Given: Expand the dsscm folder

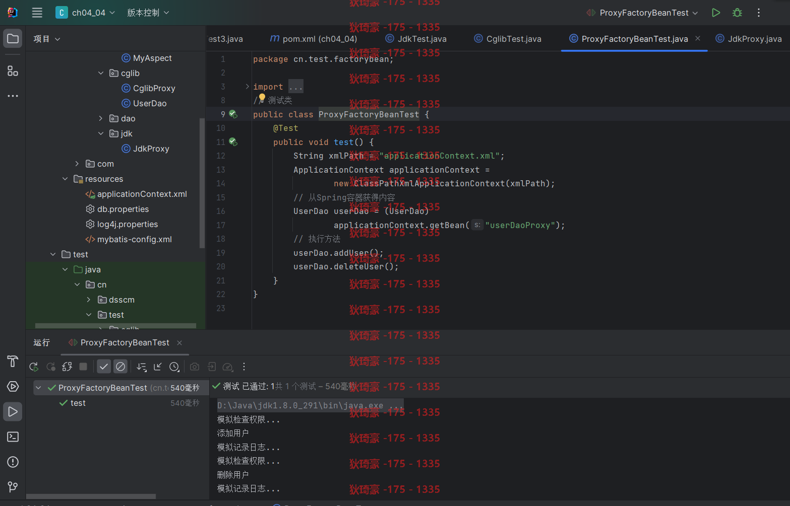Looking at the screenshot, I should (89, 300).
